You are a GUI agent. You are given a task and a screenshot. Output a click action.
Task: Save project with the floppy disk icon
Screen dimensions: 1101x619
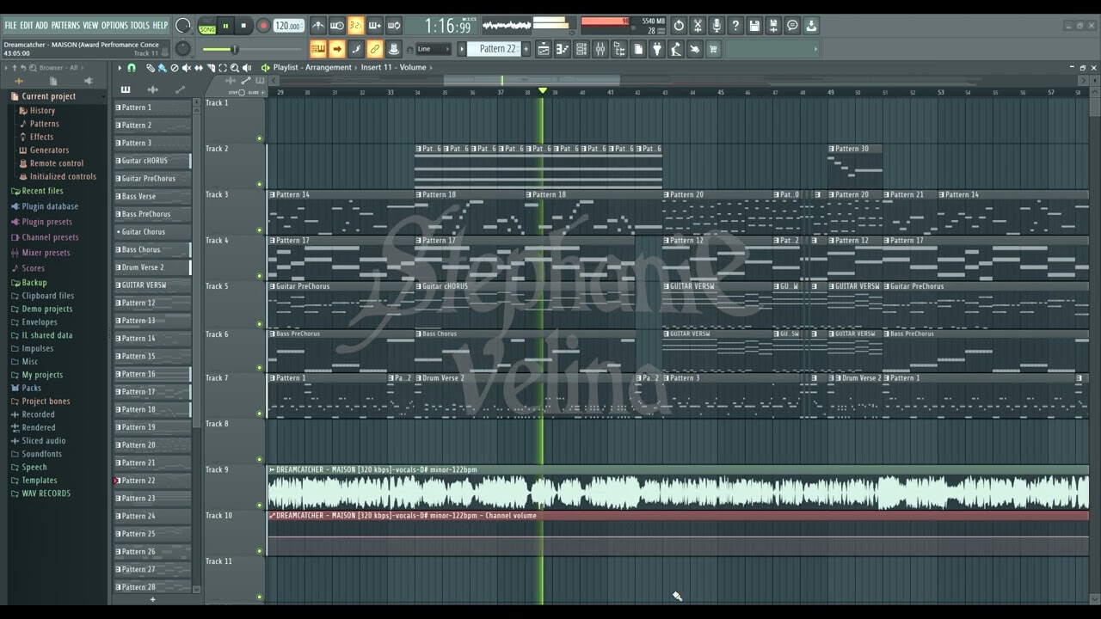(754, 26)
